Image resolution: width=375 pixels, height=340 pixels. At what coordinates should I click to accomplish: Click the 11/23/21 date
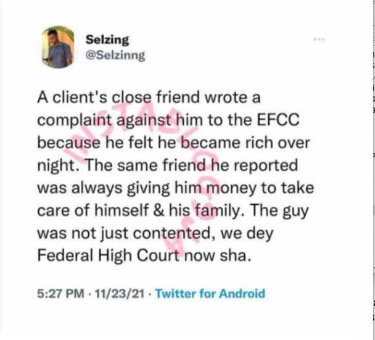tap(120, 294)
